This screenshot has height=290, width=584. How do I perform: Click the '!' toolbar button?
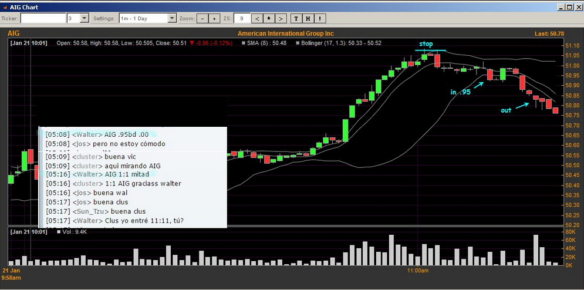[x=319, y=18]
